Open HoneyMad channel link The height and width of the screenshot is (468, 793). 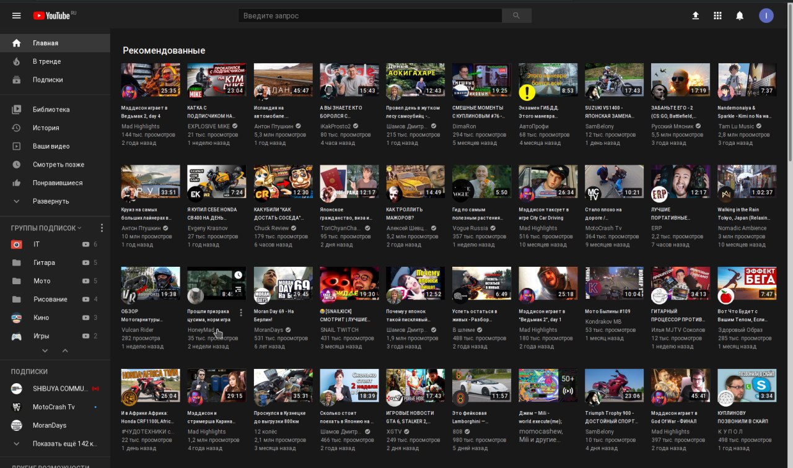201,330
